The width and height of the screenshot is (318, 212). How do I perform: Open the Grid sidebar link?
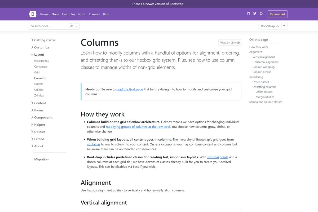[x=37, y=72]
